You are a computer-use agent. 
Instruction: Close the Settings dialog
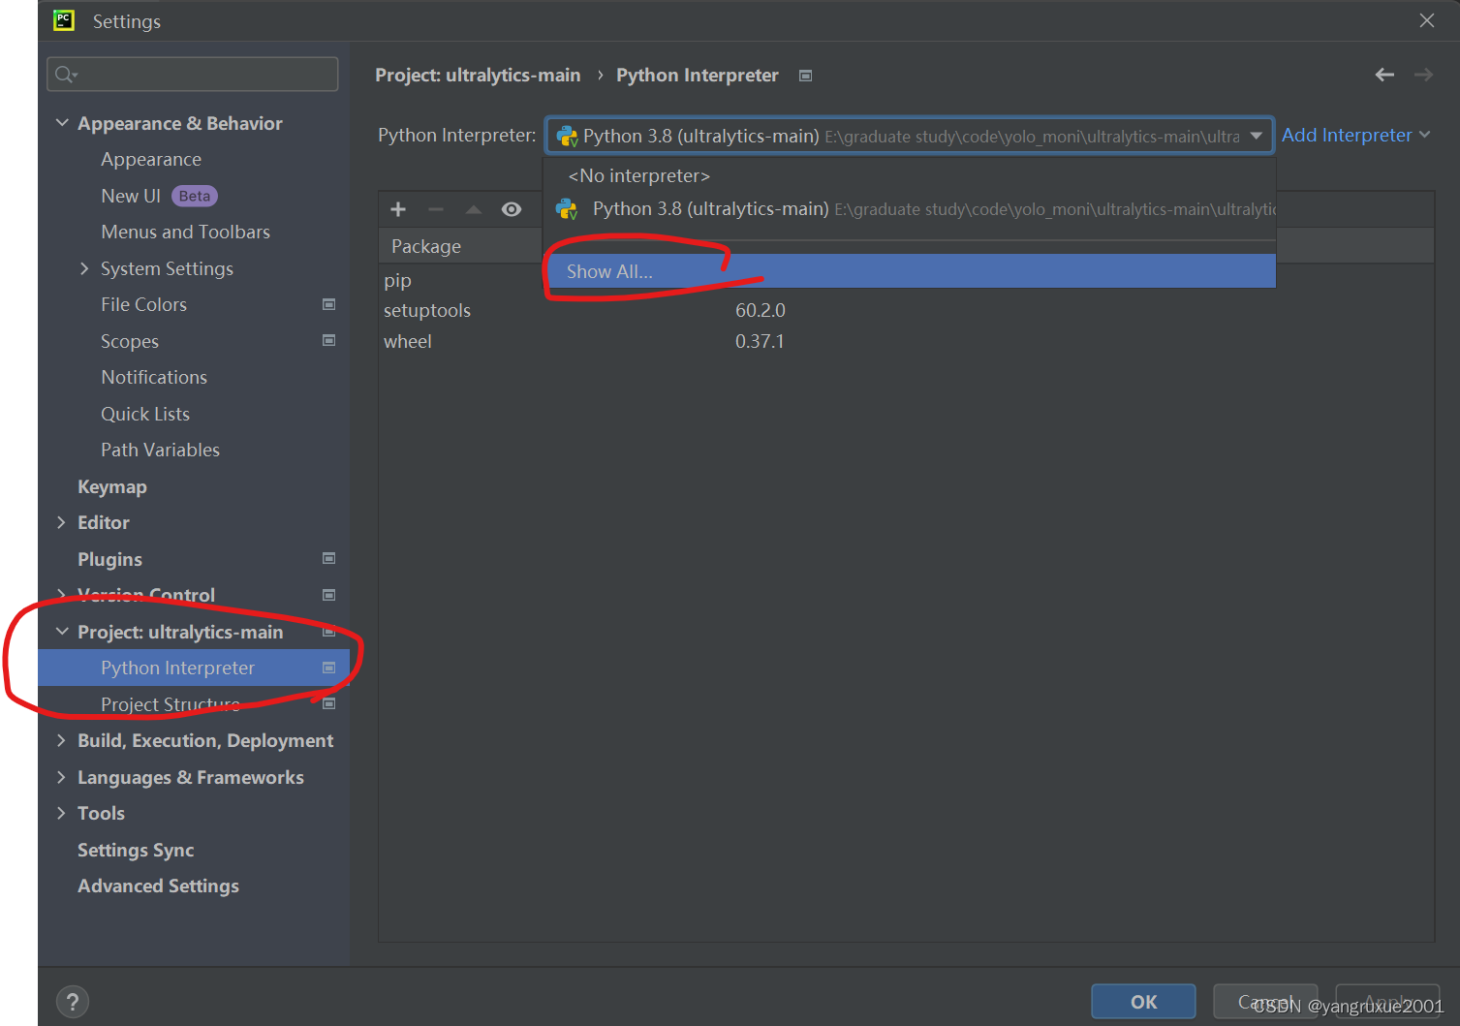(1427, 20)
